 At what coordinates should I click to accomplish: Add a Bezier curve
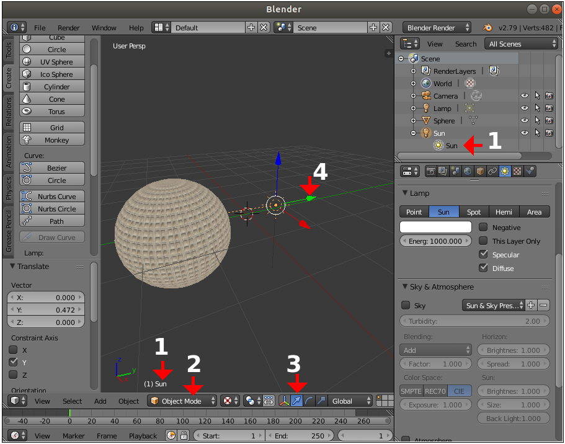52,167
